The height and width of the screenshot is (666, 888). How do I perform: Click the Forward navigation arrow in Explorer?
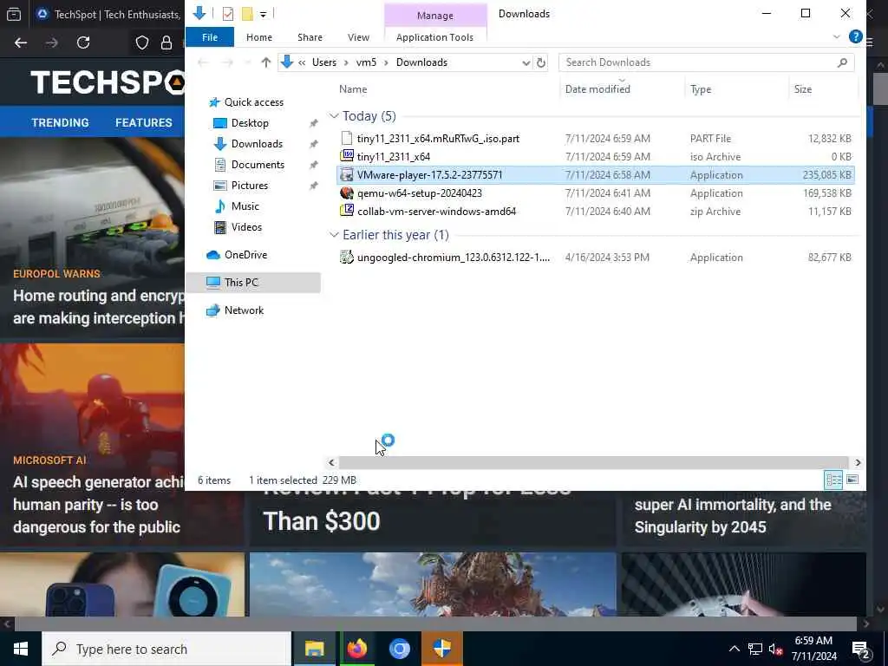coord(227,62)
